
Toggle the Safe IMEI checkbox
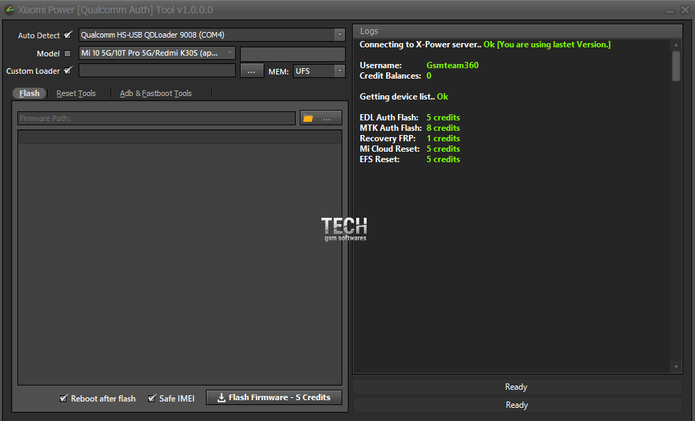tap(152, 399)
